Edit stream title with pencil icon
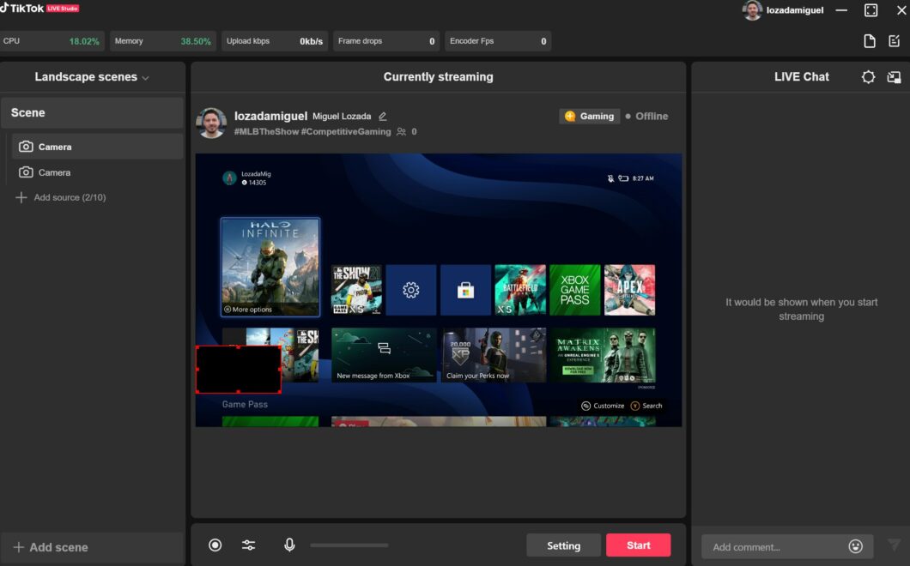910x566 pixels. 382,117
